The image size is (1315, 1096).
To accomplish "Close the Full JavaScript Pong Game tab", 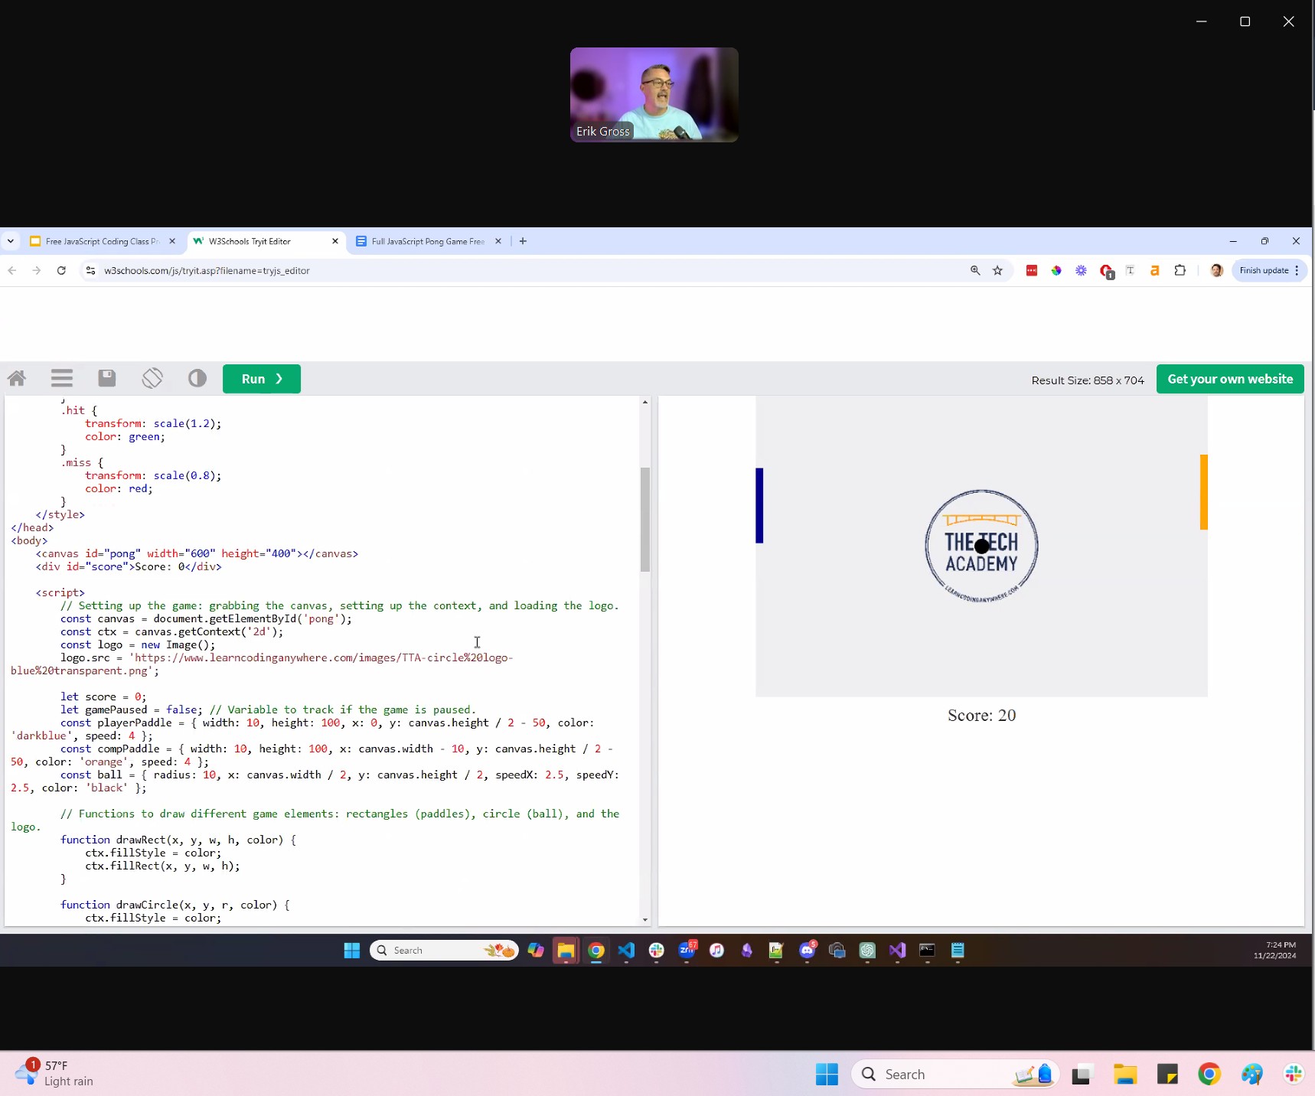I will [x=498, y=241].
